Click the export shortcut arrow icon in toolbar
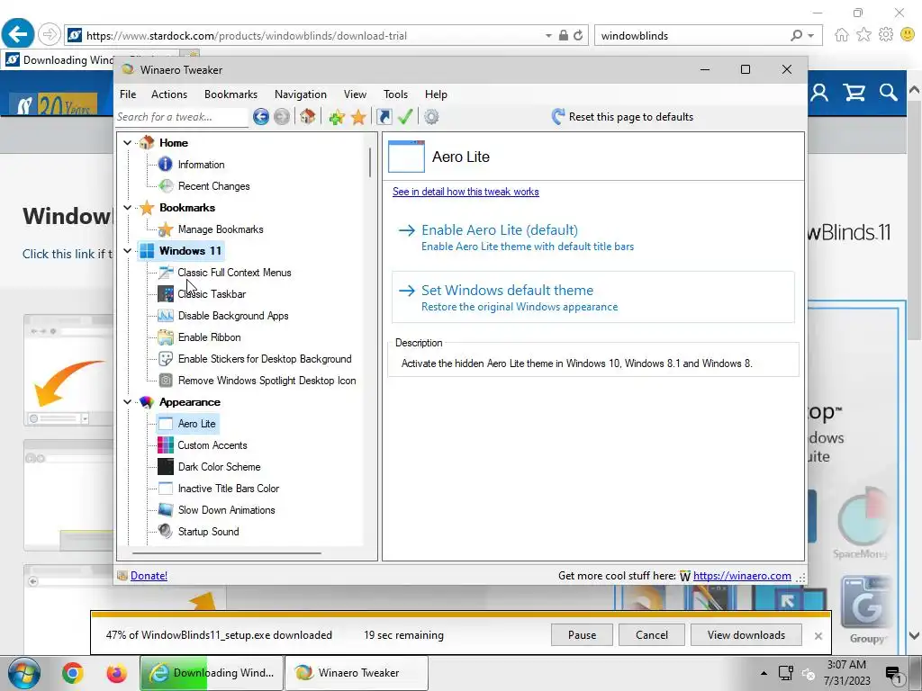 tap(384, 117)
